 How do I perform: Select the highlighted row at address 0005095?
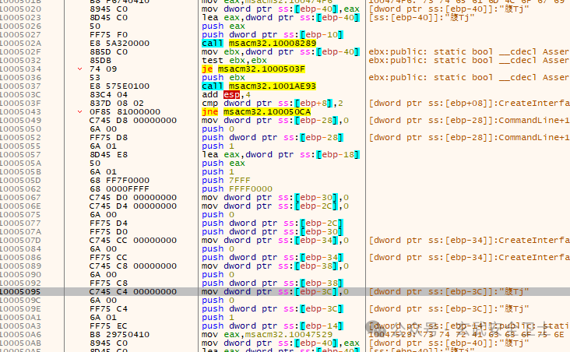tap(285, 291)
